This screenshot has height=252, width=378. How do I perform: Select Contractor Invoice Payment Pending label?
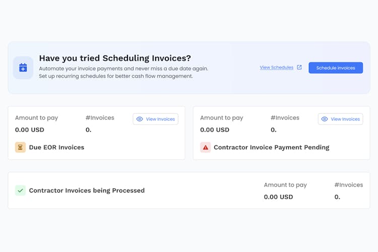point(271,148)
